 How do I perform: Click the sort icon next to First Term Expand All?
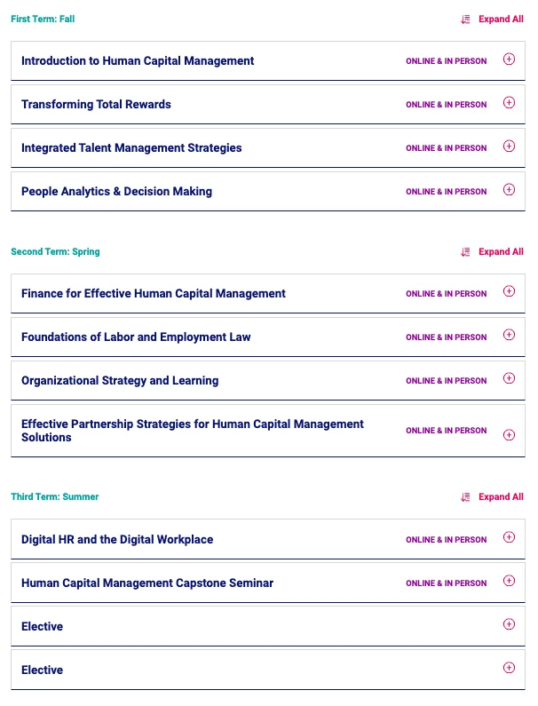click(466, 20)
